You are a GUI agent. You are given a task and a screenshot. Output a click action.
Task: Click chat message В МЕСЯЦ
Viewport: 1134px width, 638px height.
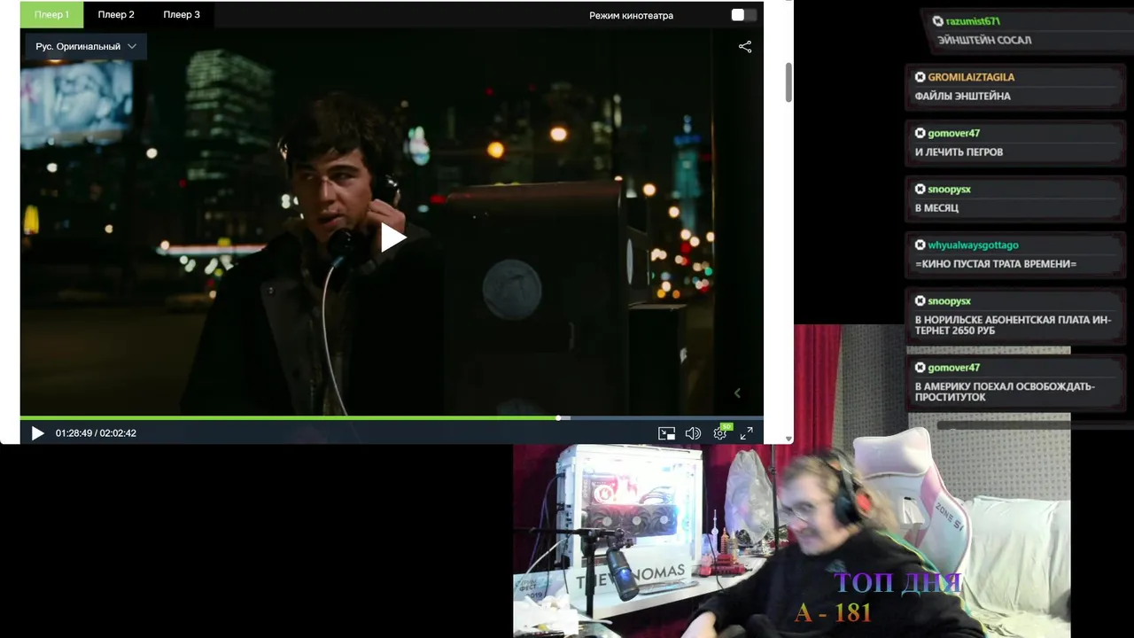(937, 208)
